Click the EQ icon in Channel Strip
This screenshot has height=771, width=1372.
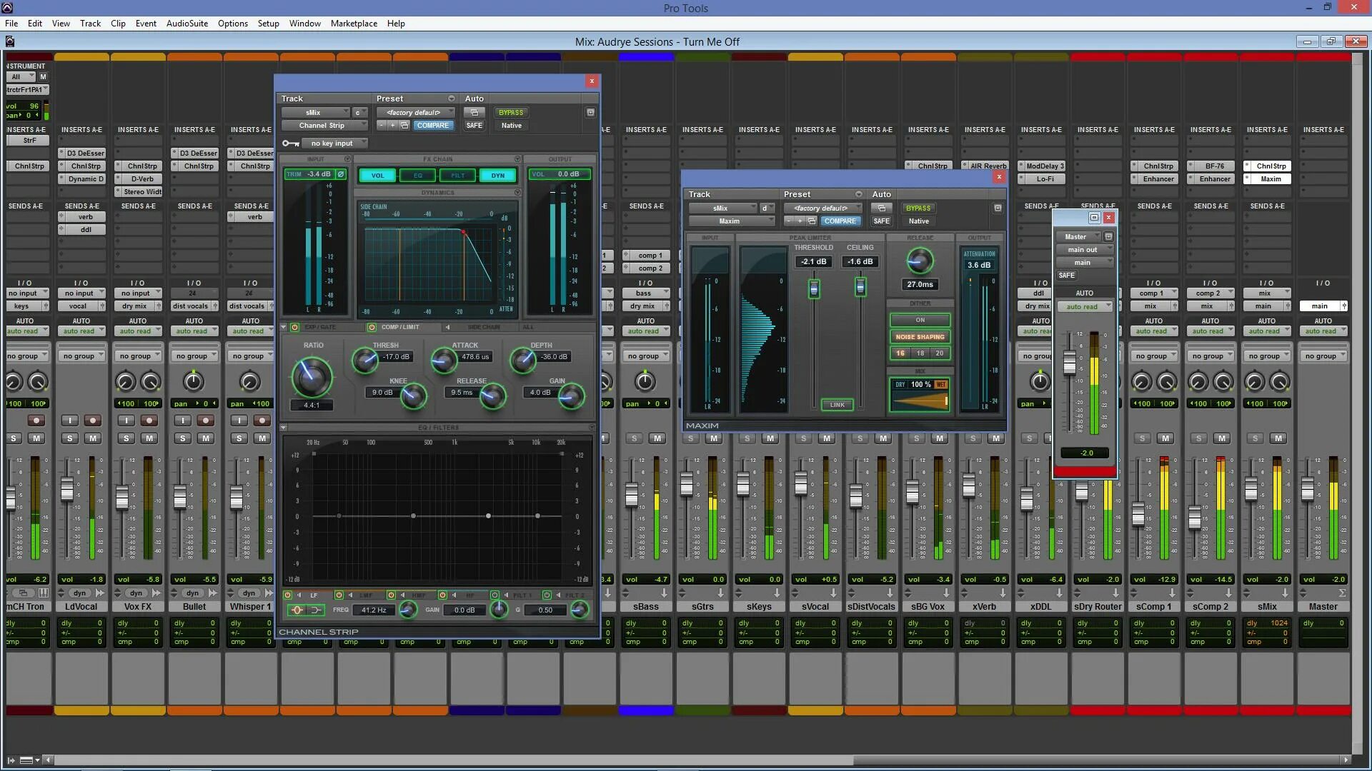[418, 175]
